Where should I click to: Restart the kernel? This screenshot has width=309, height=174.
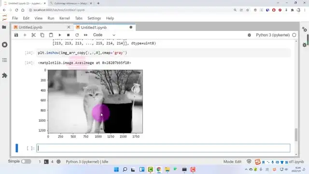77,35
